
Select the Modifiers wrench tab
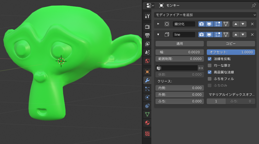click(147, 80)
